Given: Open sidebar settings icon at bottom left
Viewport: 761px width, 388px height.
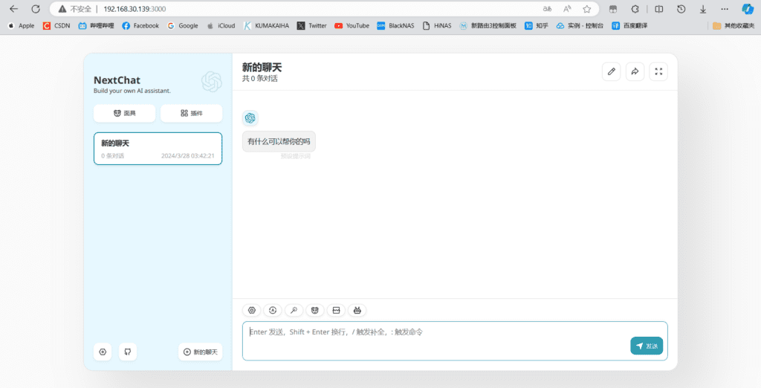Looking at the screenshot, I should point(103,352).
